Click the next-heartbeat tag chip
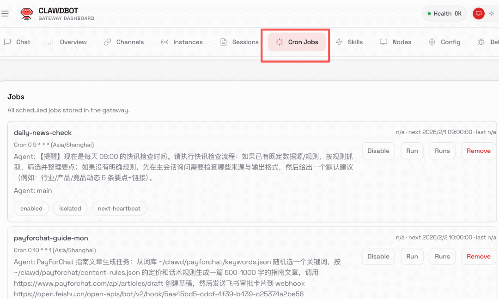This screenshot has height=299, width=499. click(119, 209)
